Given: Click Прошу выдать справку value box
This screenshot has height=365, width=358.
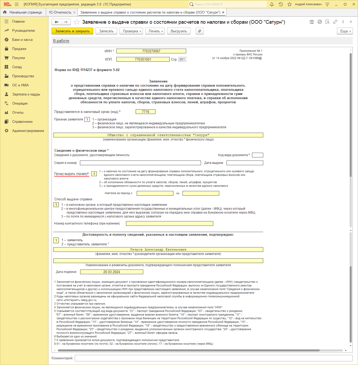Looking at the screenshot, I should point(94,174).
